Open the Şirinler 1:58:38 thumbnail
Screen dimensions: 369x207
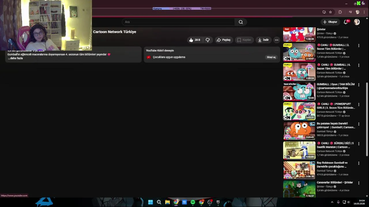299,34
